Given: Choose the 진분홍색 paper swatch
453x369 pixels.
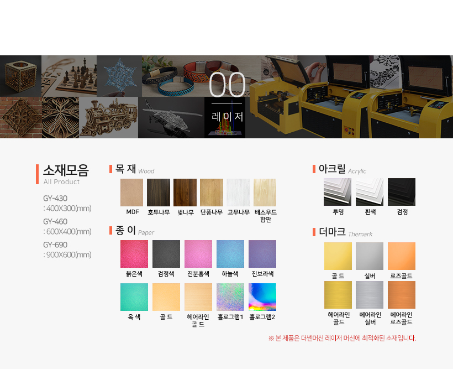Looking at the screenshot, I should tap(198, 254).
